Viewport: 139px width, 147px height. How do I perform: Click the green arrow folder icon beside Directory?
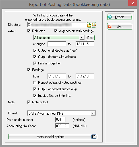click(89, 25)
